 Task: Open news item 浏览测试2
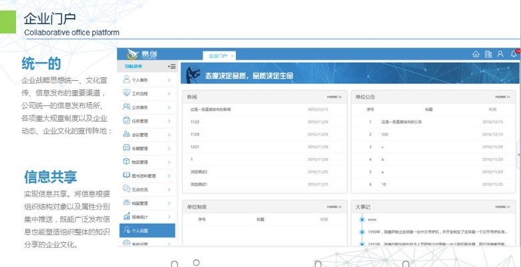198,172
